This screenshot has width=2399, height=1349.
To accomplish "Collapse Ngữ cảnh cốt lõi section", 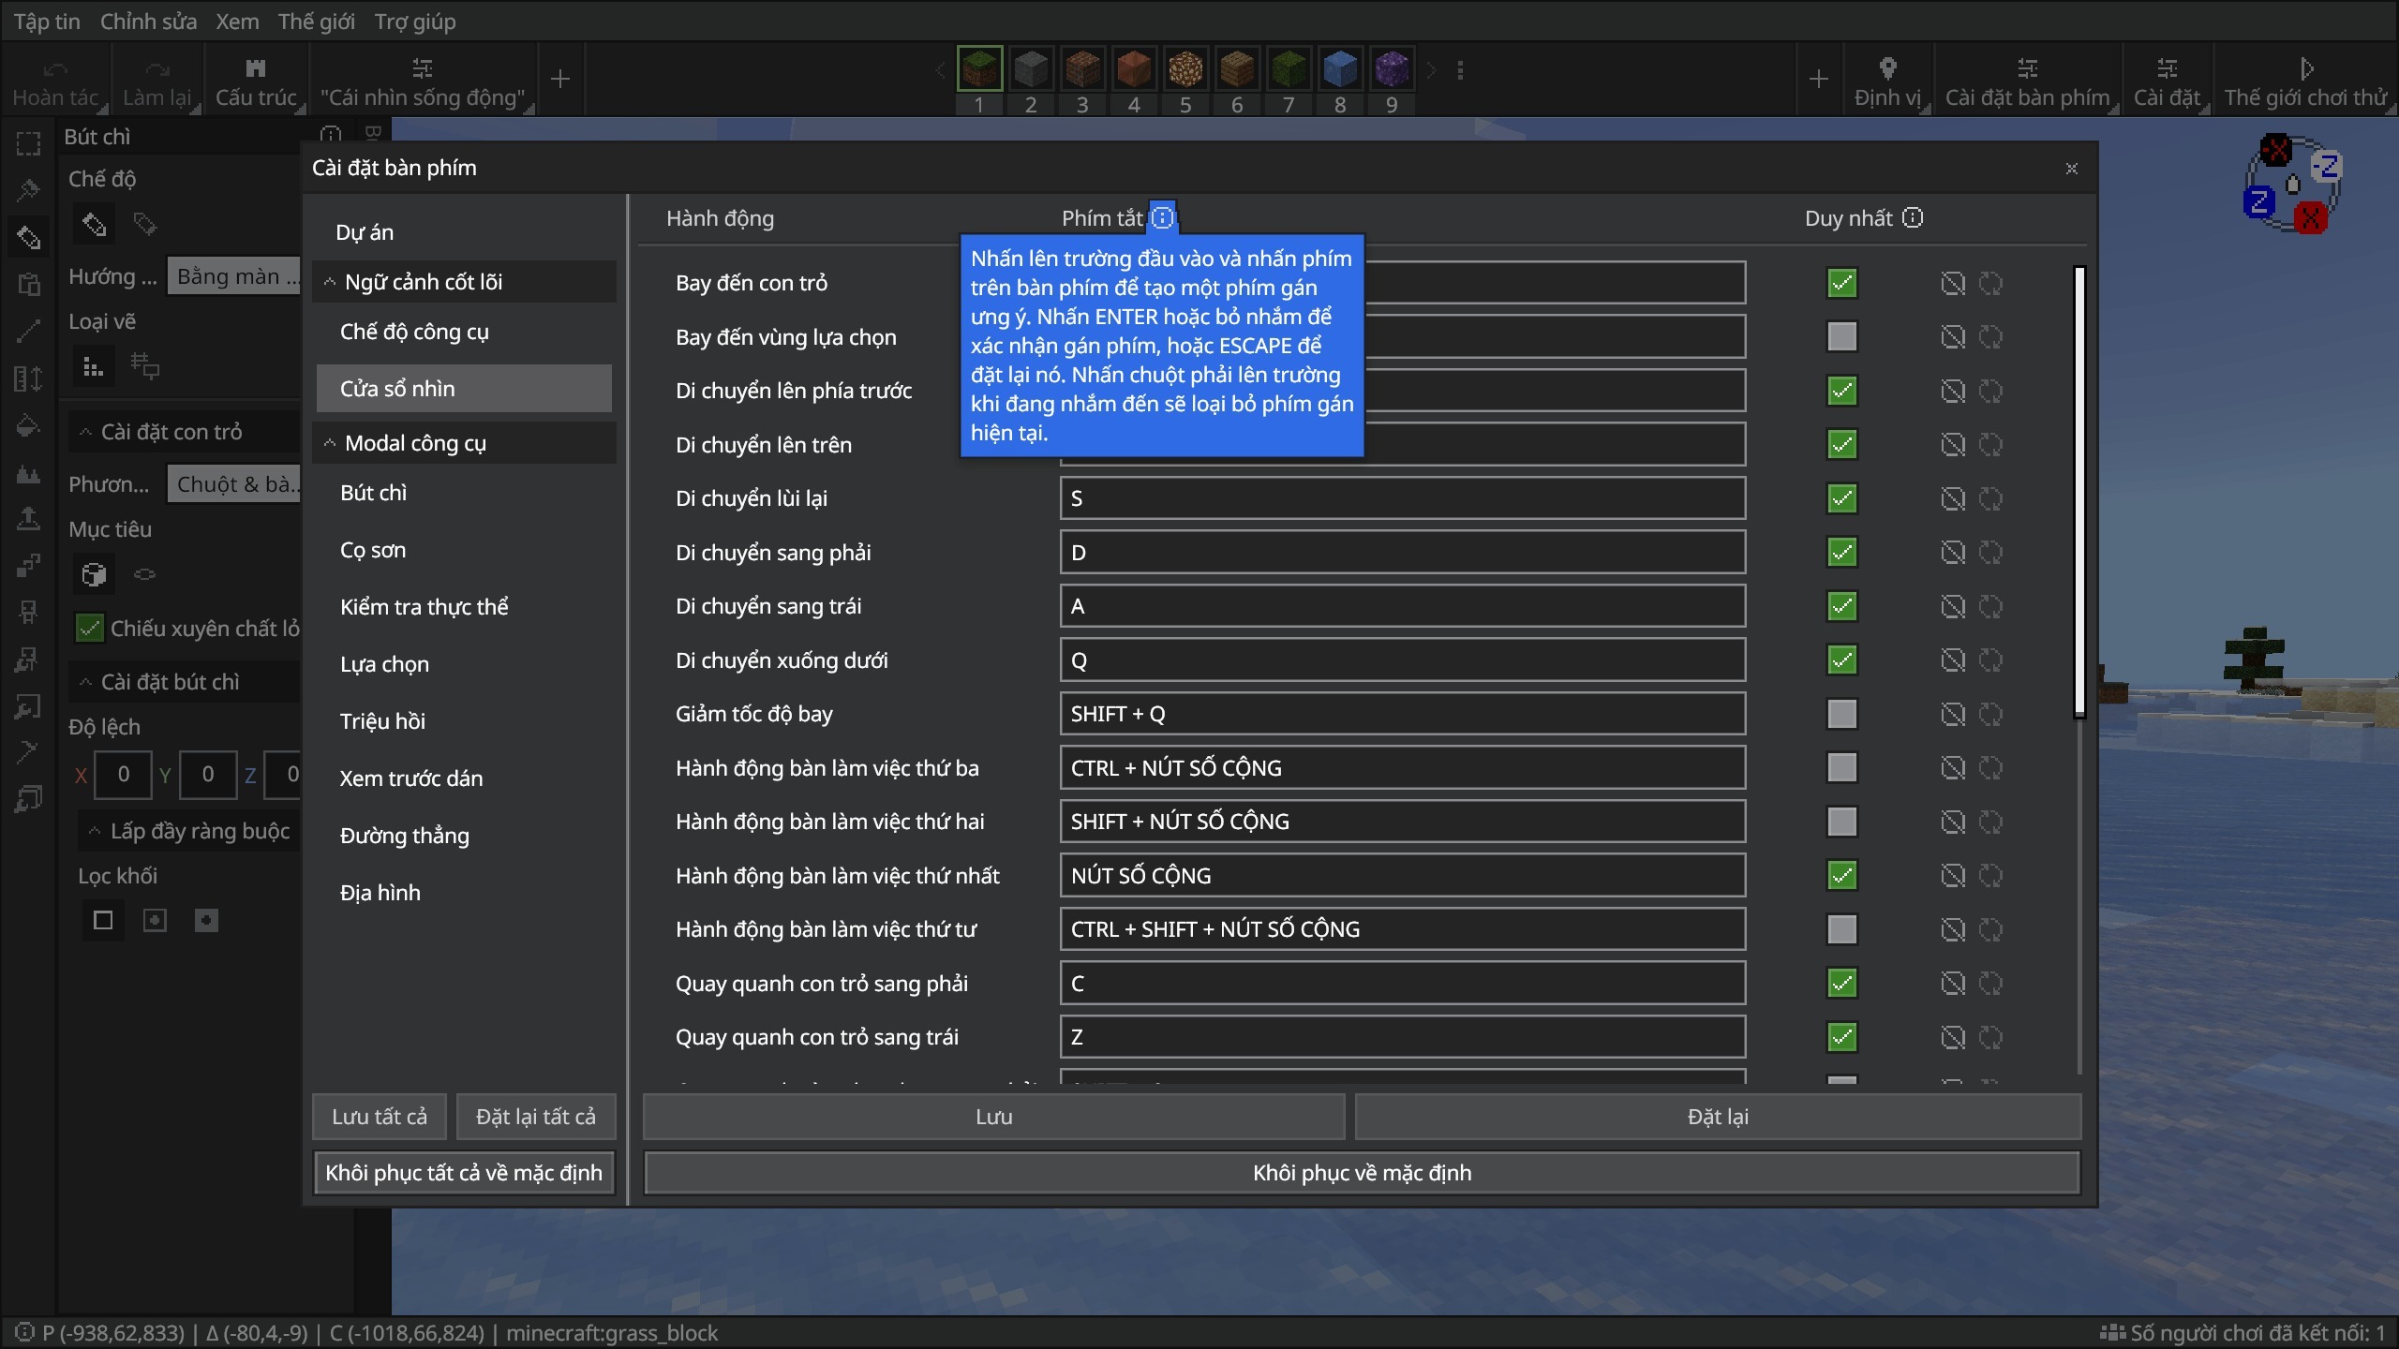I will click(x=464, y=282).
